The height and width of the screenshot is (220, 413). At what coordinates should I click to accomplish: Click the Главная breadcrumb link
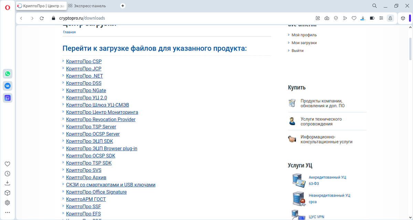69,32
